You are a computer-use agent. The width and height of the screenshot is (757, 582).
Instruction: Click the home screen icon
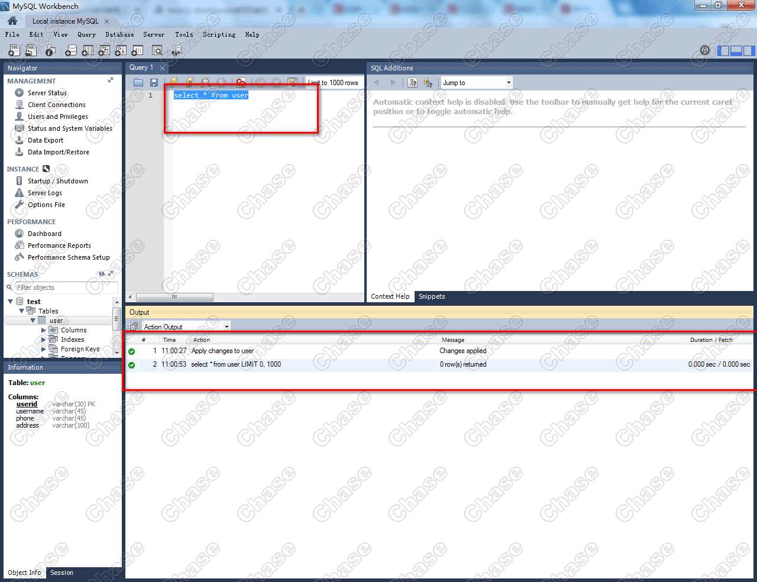[x=12, y=21]
